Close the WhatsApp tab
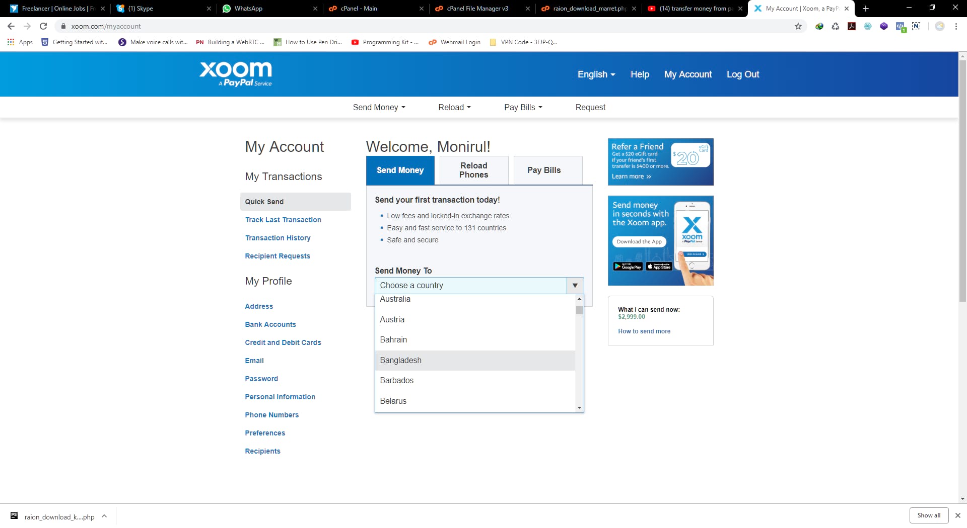 tap(315, 9)
